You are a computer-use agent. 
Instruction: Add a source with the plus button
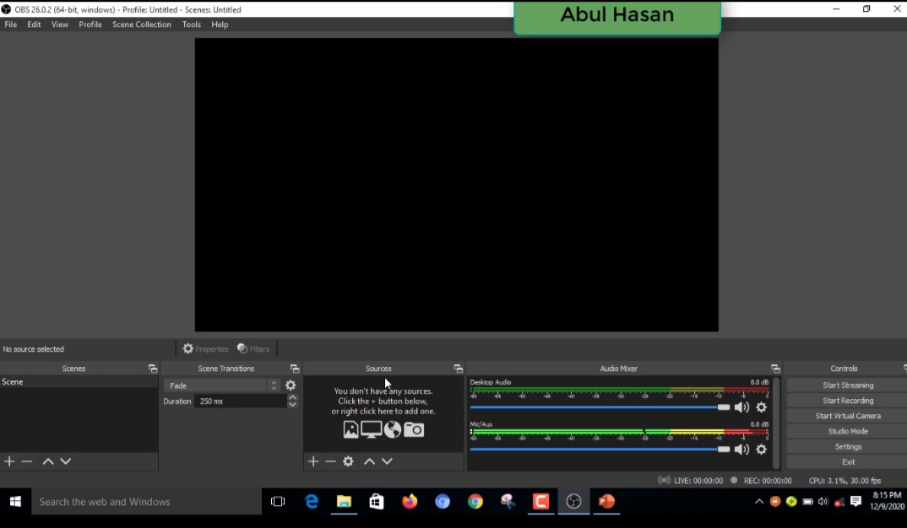[x=313, y=461]
